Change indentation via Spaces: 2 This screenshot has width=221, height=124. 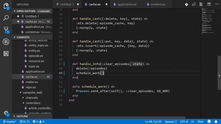pyautogui.click(x=171, y=122)
